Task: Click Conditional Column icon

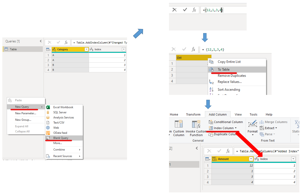Action: 211,122
